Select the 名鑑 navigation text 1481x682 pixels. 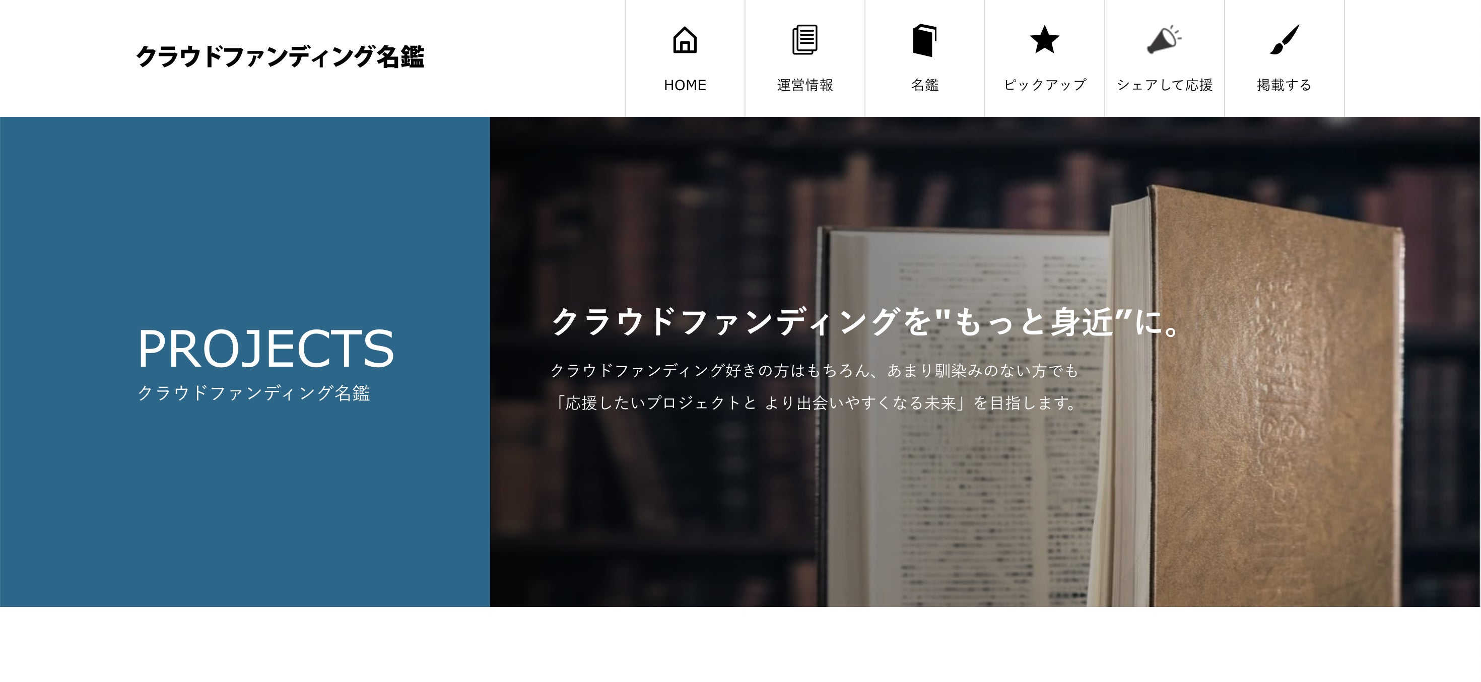click(x=924, y=85)
